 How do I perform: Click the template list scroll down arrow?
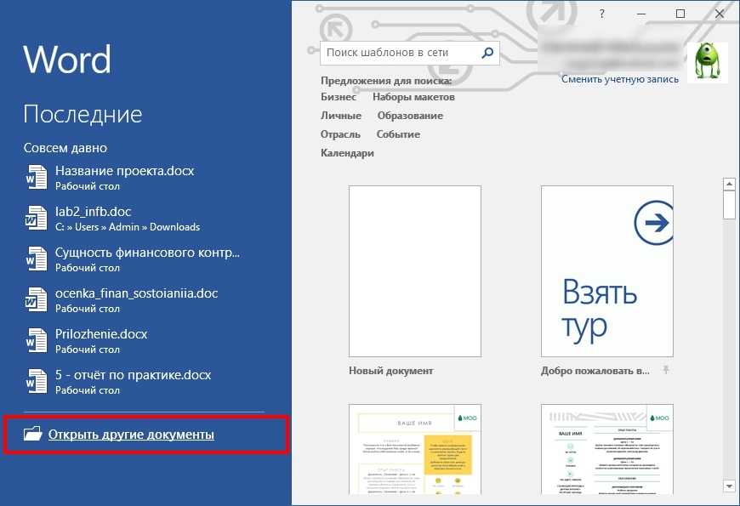pos(729,486)
